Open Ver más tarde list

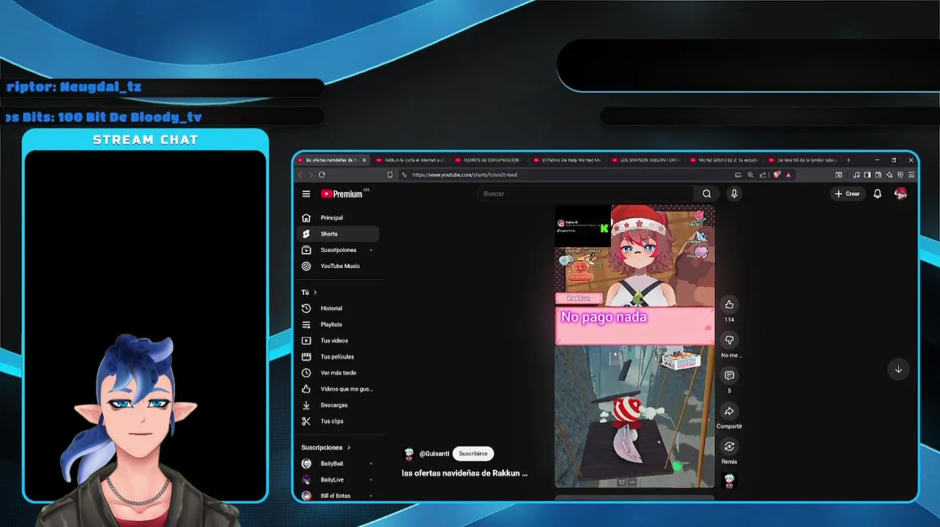[x=338, y=373]
